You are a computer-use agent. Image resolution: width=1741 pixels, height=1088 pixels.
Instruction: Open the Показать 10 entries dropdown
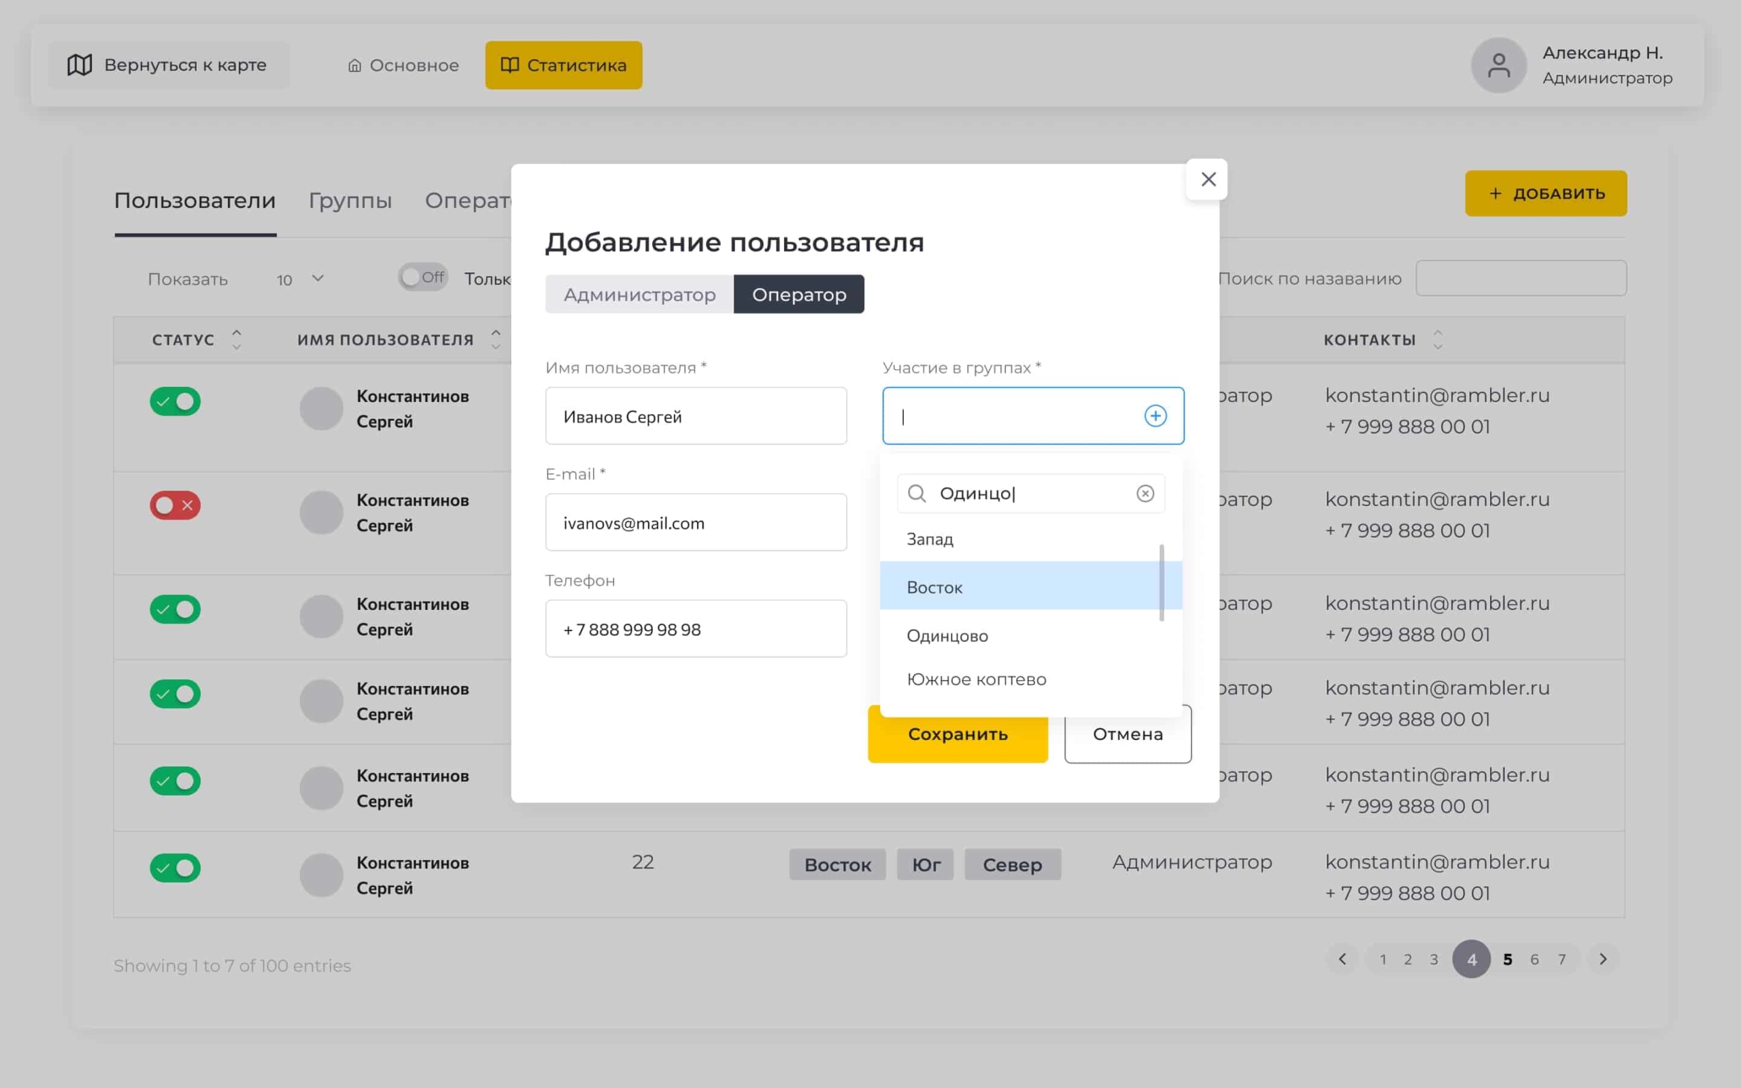click(x=301, y=279)
